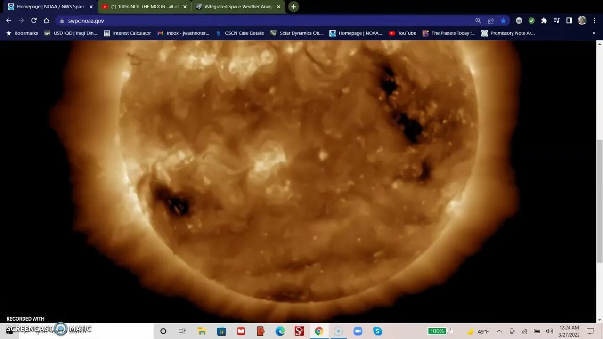Open the screen recorder taskbar icon
603x339 pixels.
click(338, 331)
